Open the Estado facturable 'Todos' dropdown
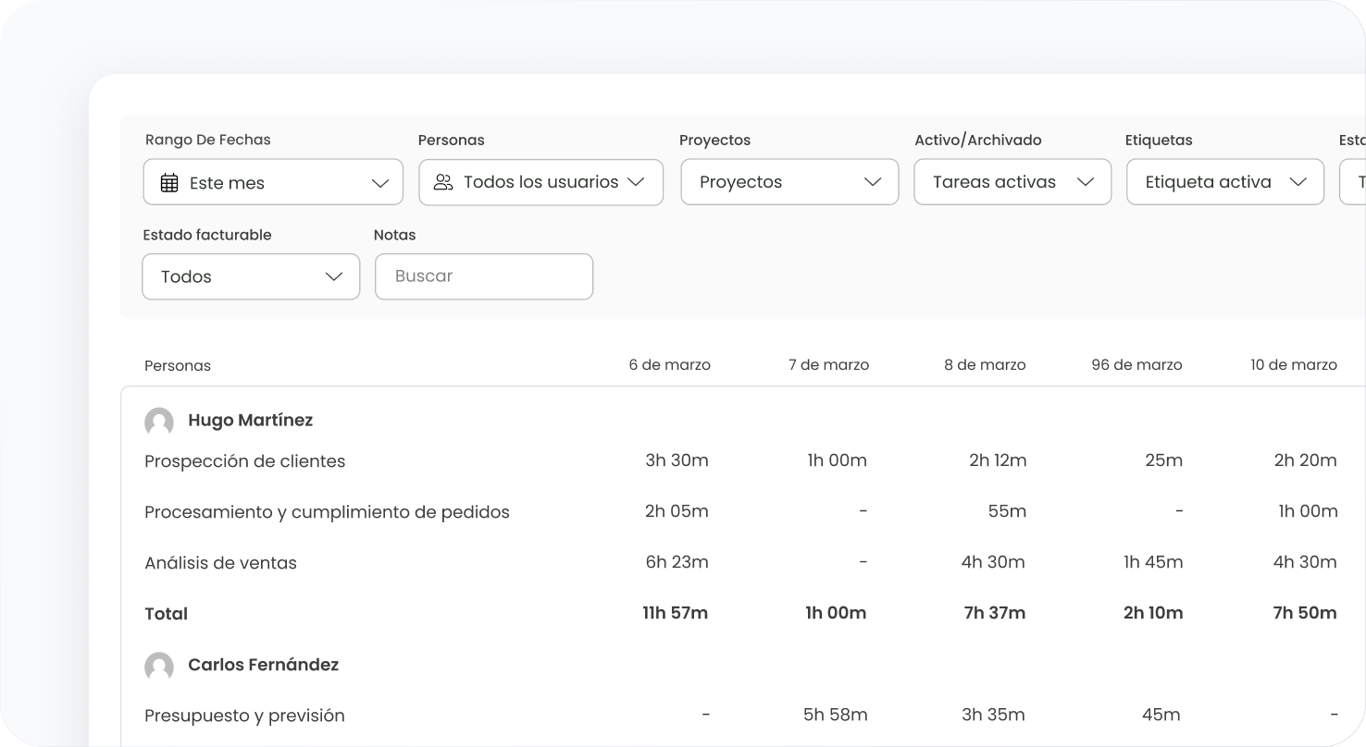Viewport: 1366px width, 747px height. click(x=251, y=276)
